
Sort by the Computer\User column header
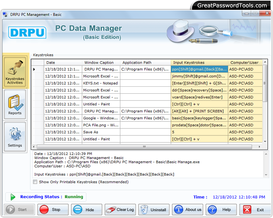coord(245,62)
